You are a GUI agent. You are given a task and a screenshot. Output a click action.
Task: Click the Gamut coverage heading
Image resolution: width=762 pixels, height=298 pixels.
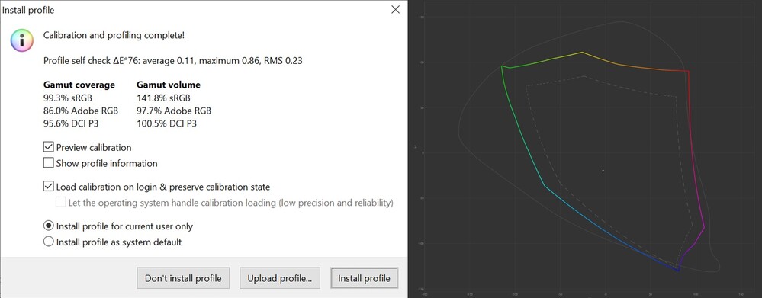[79, 85]
